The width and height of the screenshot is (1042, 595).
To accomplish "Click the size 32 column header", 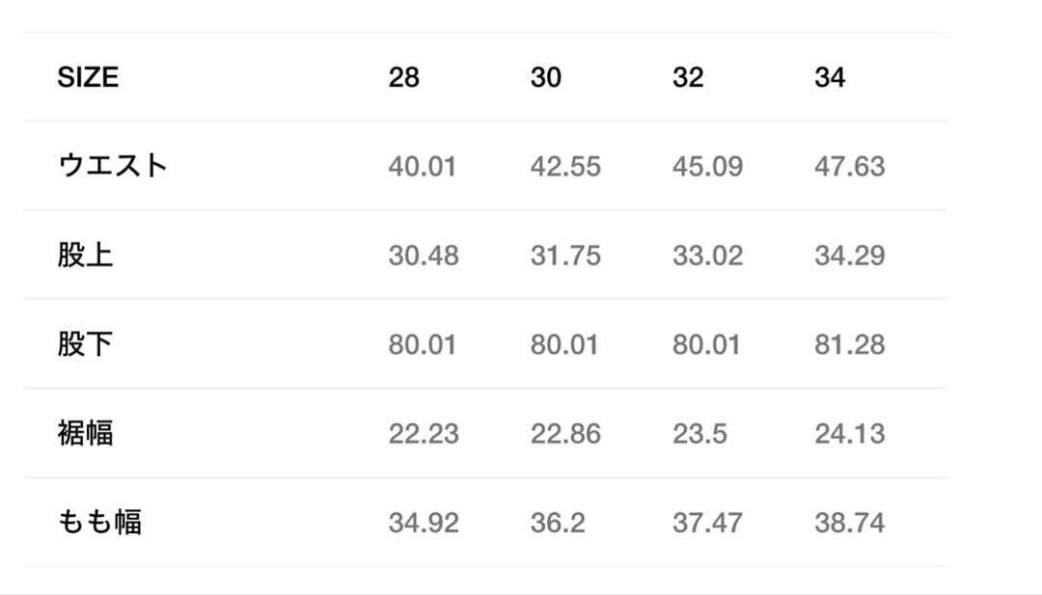I will click(x=688, y=77).
